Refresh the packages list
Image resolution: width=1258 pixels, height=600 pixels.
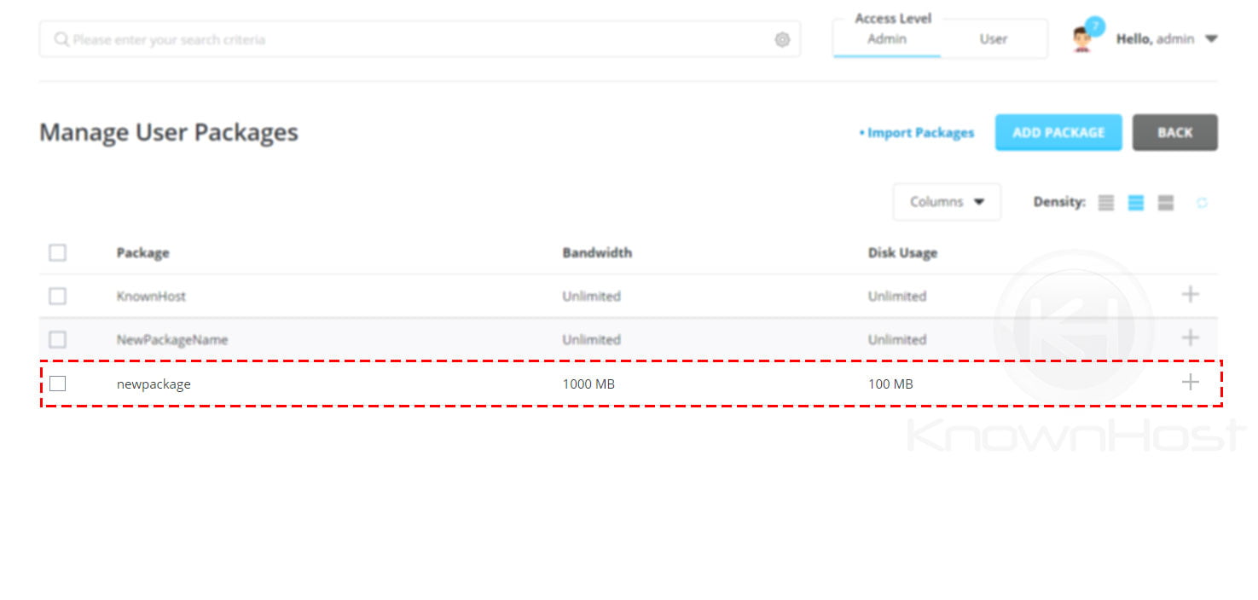[1203, 202]
